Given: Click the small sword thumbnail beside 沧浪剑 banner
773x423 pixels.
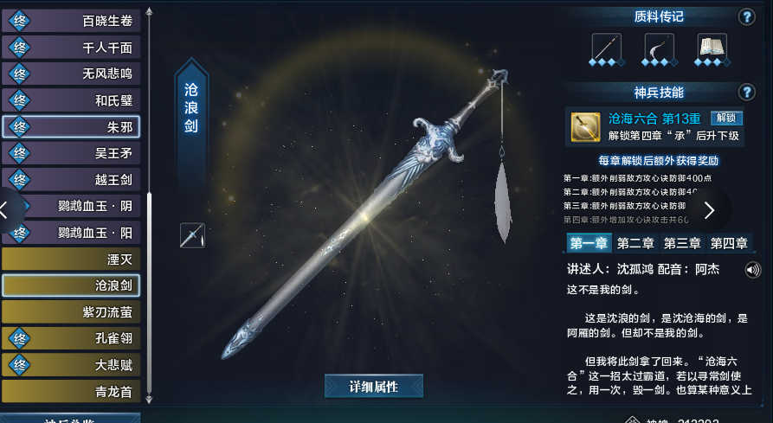Looking at the screenshot, I should pyautogui.click(x=192, y=235).
